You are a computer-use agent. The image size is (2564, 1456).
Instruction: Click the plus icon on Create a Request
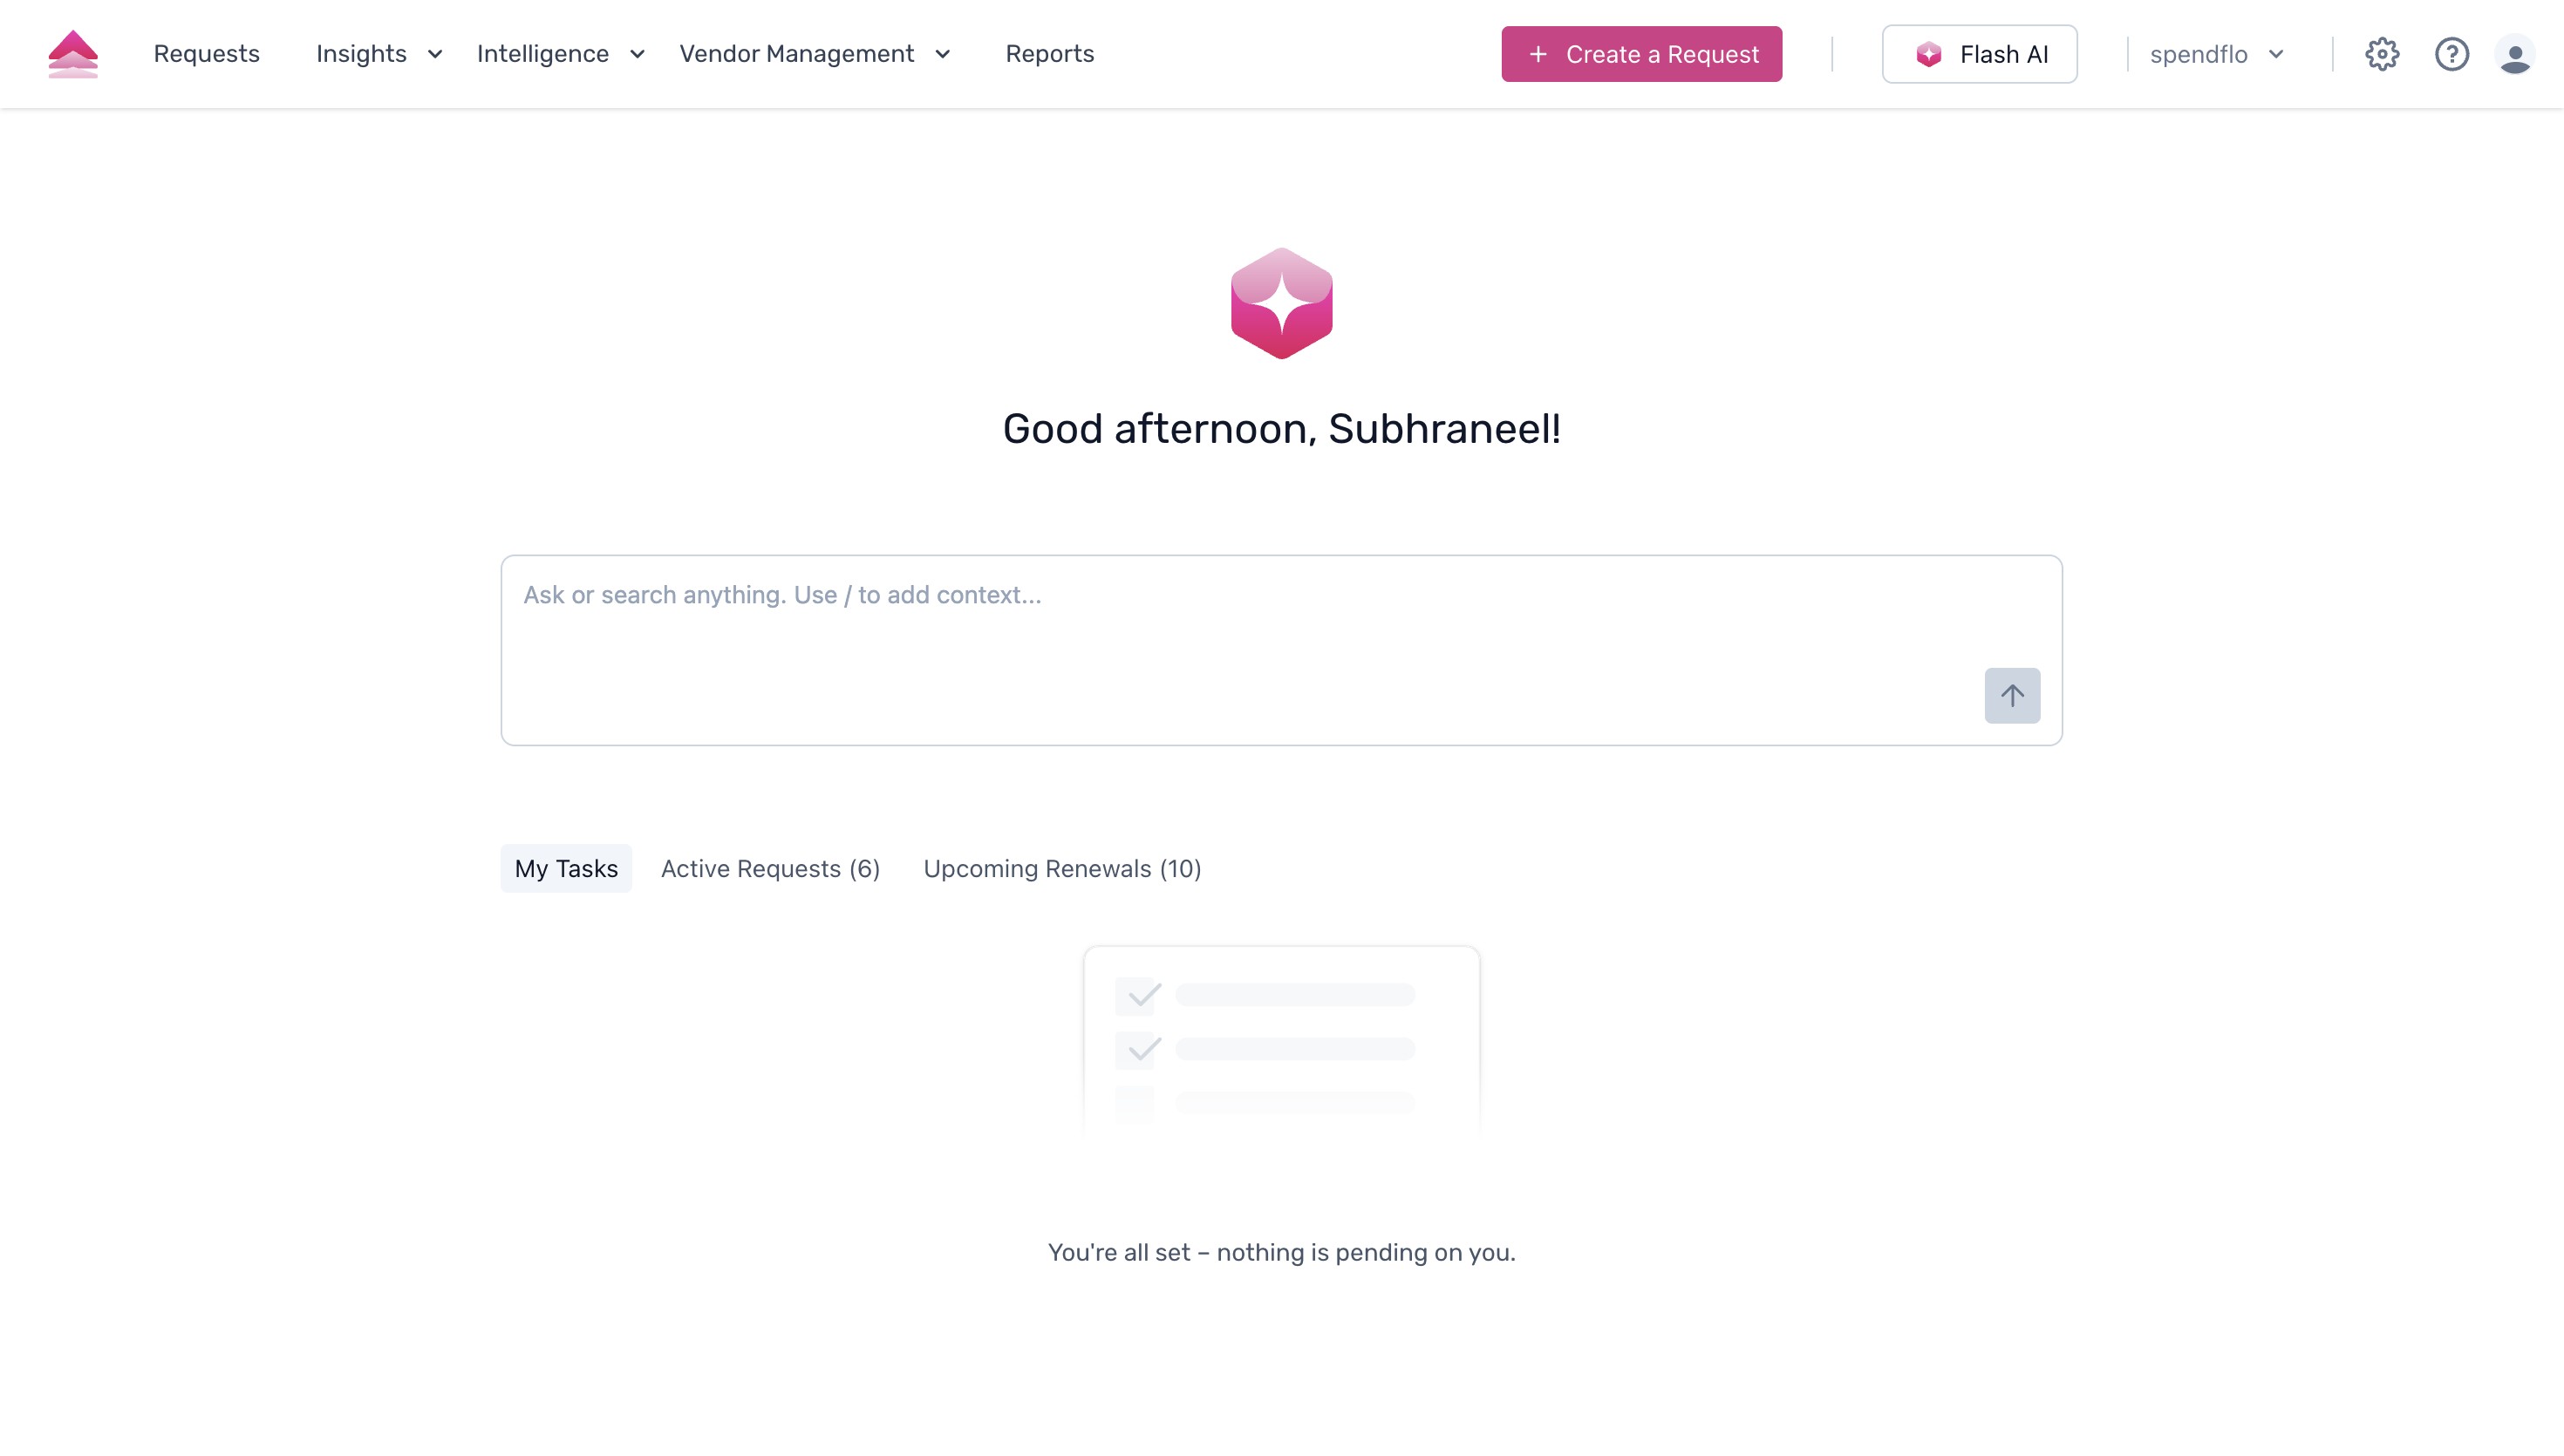pos(1537,54)
